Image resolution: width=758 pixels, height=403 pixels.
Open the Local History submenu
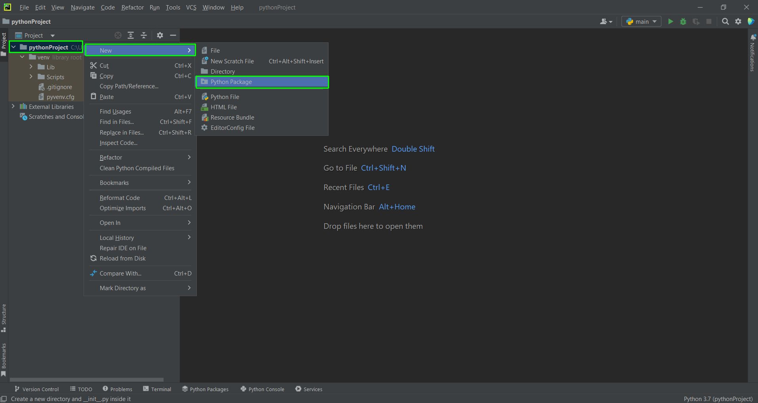[x=141, y=238]
